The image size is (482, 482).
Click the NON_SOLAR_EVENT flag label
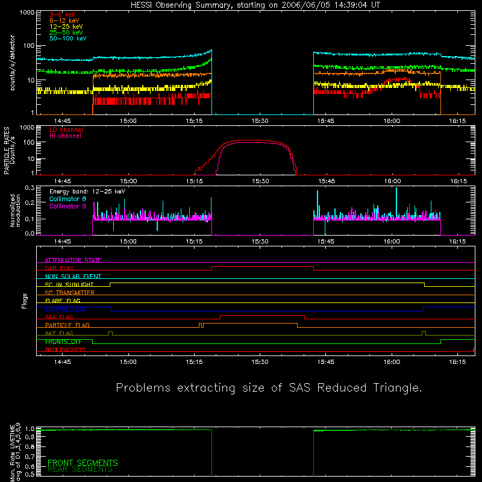pos(73,277)
